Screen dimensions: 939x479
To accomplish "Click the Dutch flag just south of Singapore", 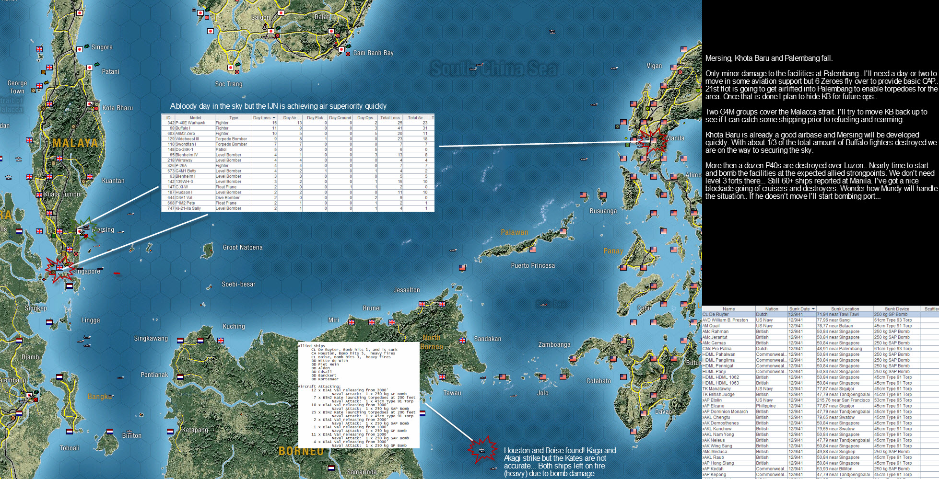I will point(70,286).
